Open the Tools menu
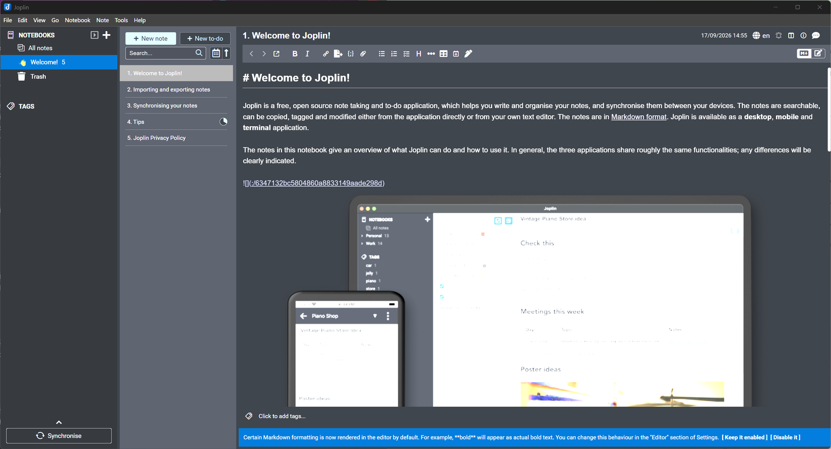The width and height of the screenshot is (831, 449). pos(121,21)
